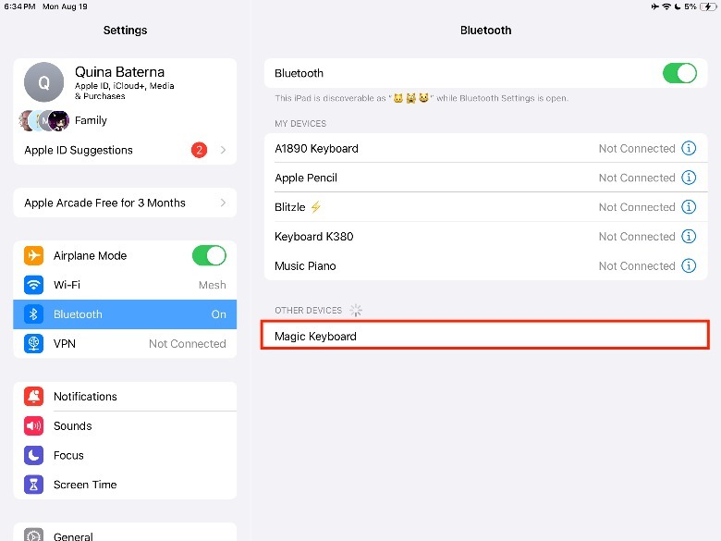Image resolution: width=721 pixels, height=541 pixels.
Task: Select Wi-Fi settings row
Action: point(125,285)
